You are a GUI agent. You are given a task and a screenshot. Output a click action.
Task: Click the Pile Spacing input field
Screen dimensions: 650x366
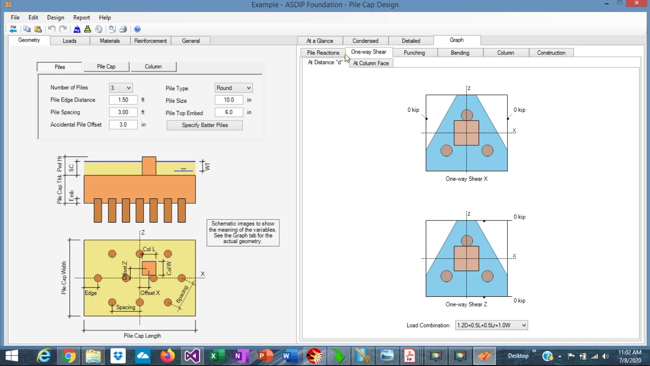[123, 112]
